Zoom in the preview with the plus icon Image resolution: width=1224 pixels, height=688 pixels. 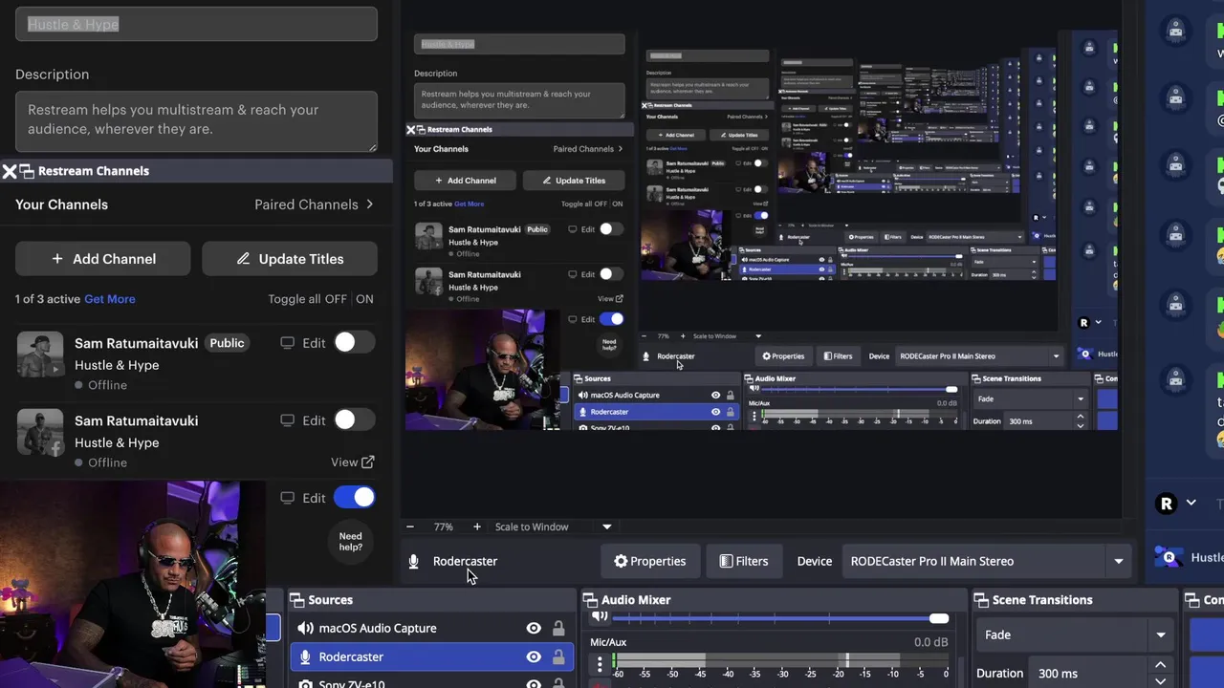click(476, 527)
